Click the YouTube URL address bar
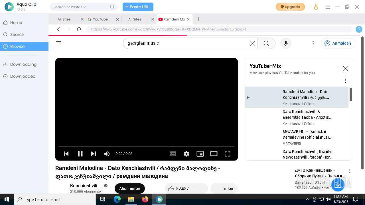365x205 pixels. pos(220,29)
